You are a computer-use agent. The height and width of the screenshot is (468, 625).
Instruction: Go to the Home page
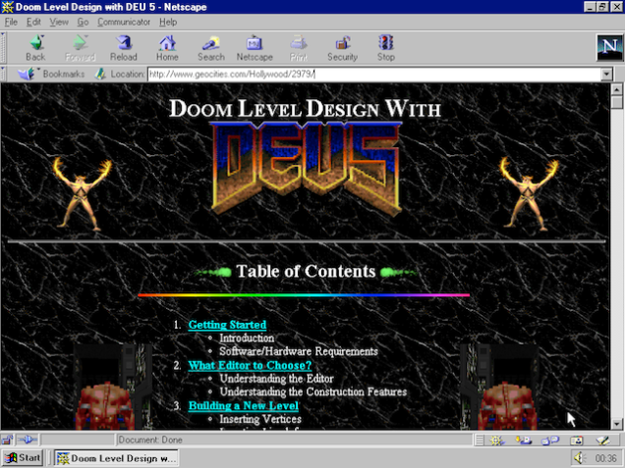[x=167, y=48]
